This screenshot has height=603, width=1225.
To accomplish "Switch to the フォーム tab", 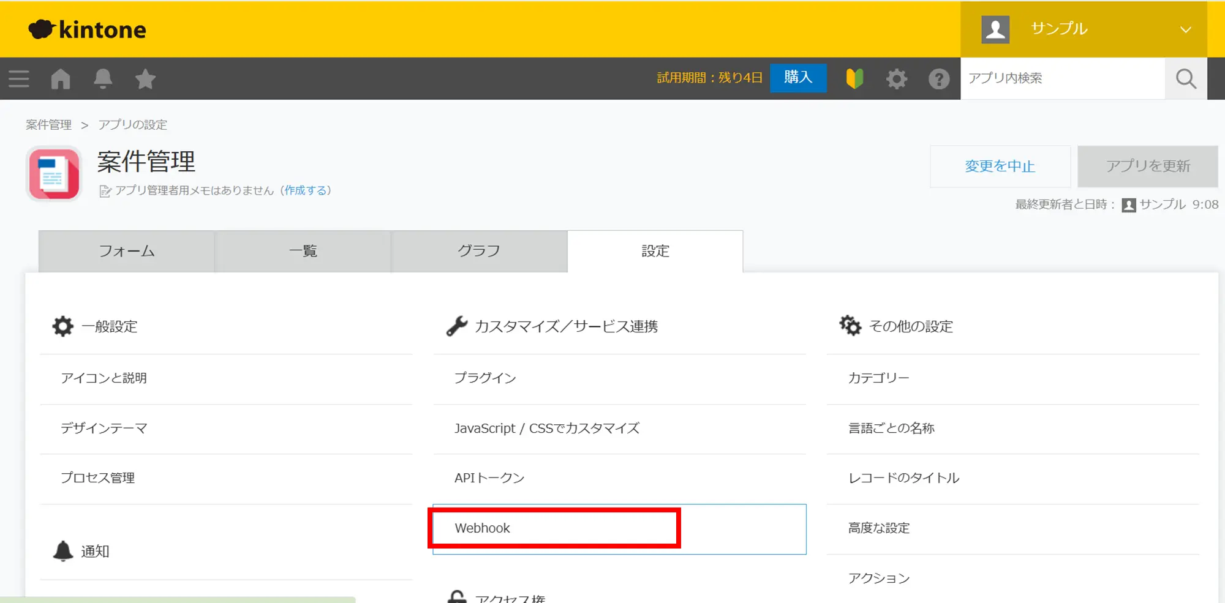I will 127,251.
